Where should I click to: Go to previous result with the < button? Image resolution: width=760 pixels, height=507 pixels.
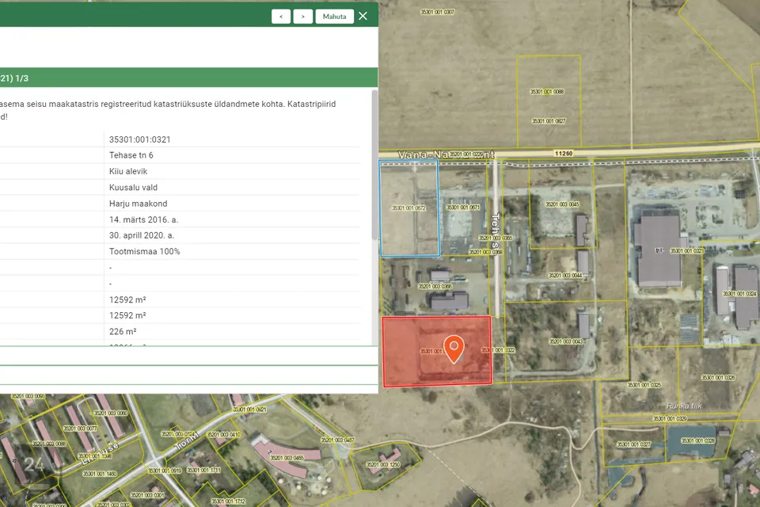click(281, 16)
